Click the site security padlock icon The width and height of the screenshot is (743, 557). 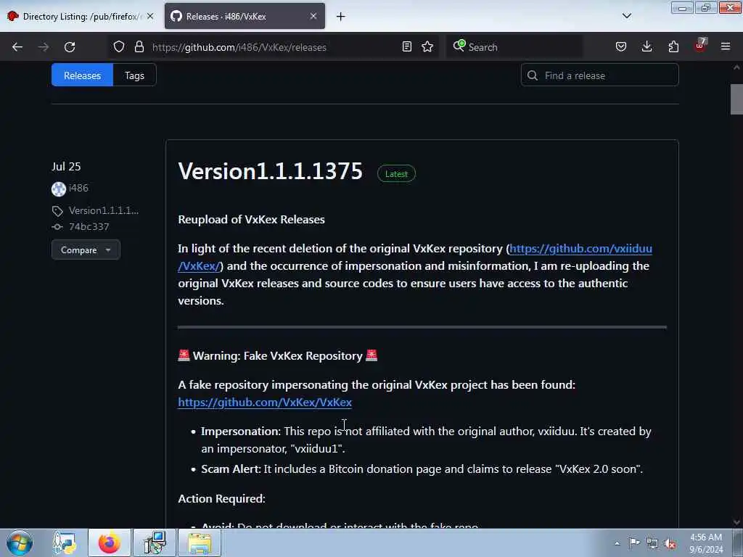click(x=139, y=47)
